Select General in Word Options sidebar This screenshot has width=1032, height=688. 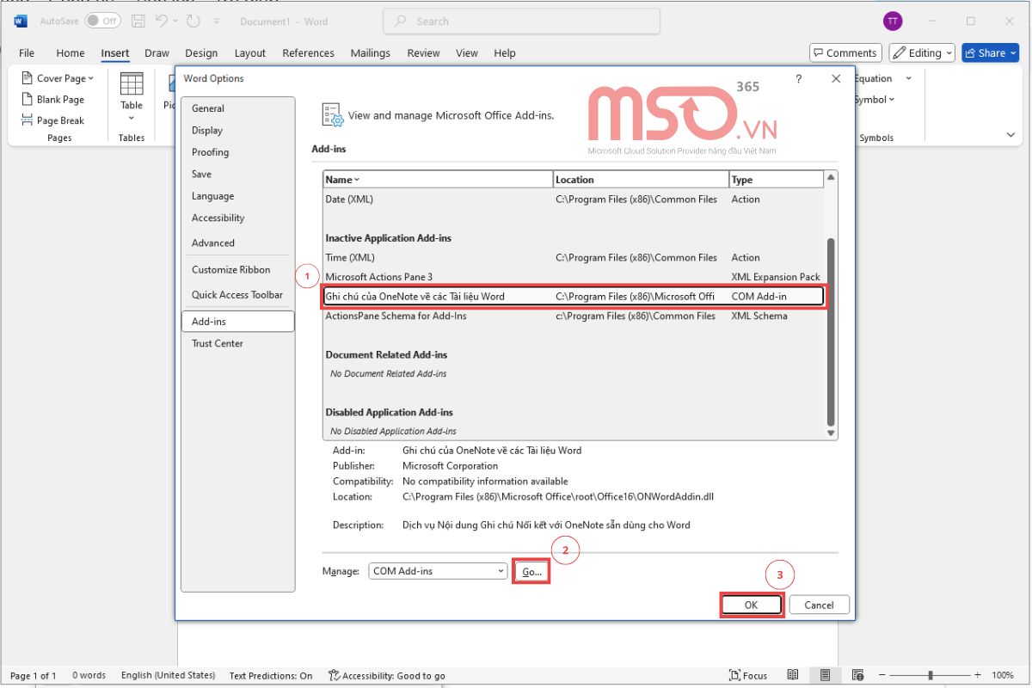(238, 108)
